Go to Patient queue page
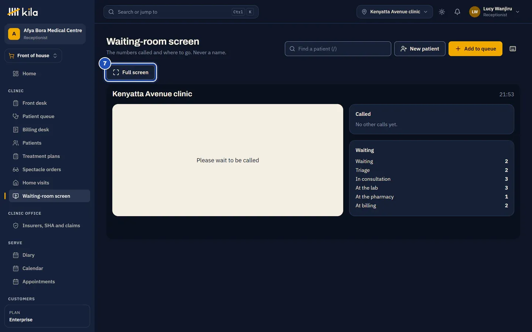532x332 pixels. click(50, 117)
